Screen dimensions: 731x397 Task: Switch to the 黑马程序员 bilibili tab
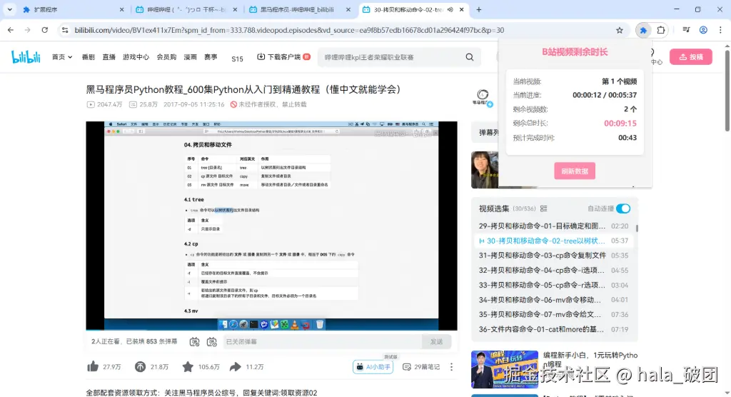[301, 9]
